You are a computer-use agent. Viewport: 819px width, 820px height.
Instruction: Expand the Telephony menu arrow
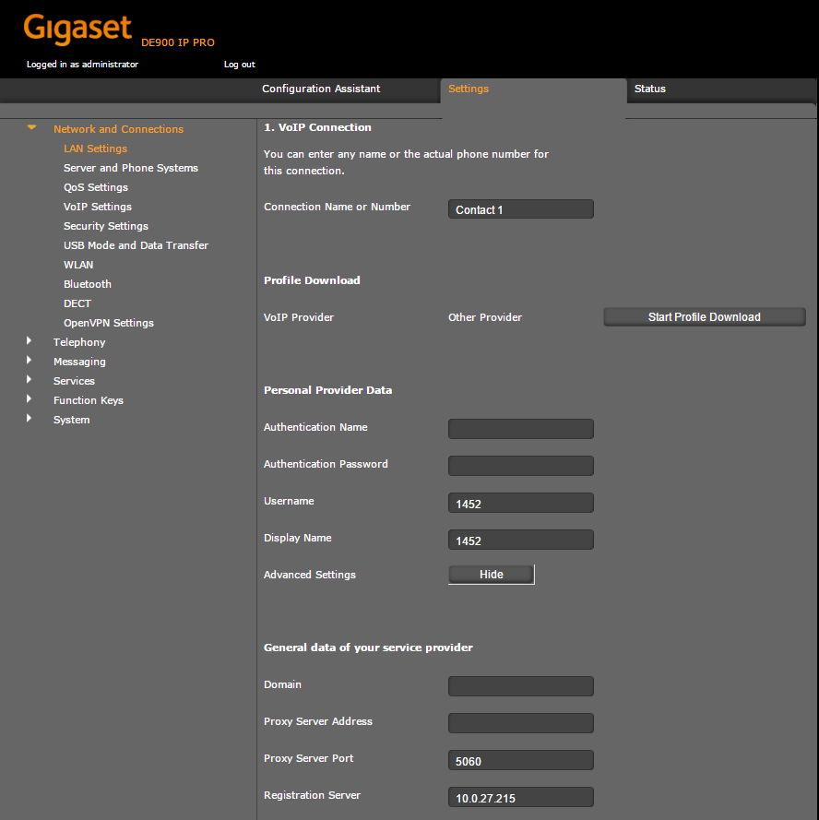pyautogui.click(x=30, y=341)
